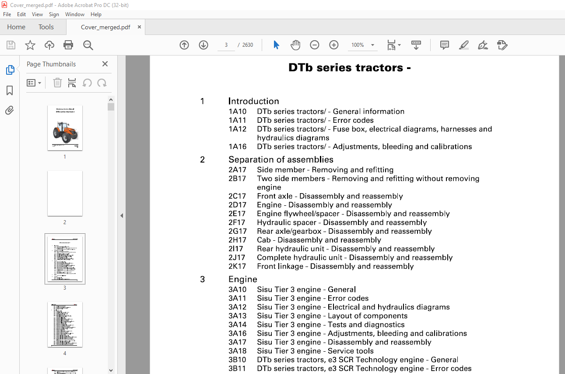The height and width of the screenshot is (374, 565).
Task: Select the arrow selection tool
Action: [276, 45]
